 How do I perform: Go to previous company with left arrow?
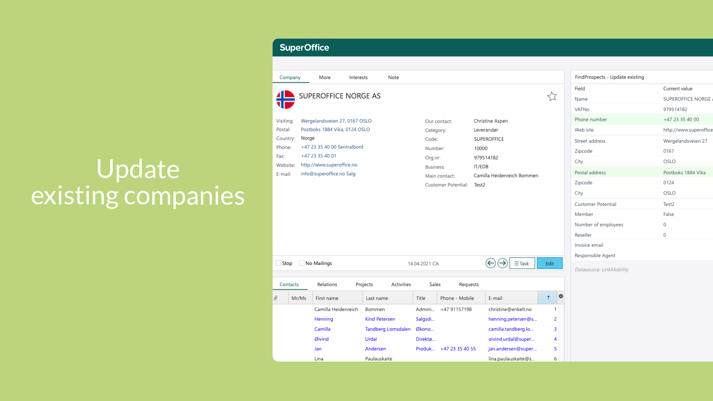coord(491,263)
